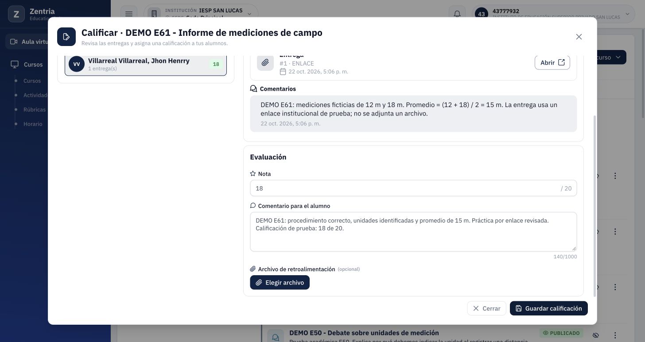
Task: Click the user avatar numbered 43
Action: [x=482, y=14]
